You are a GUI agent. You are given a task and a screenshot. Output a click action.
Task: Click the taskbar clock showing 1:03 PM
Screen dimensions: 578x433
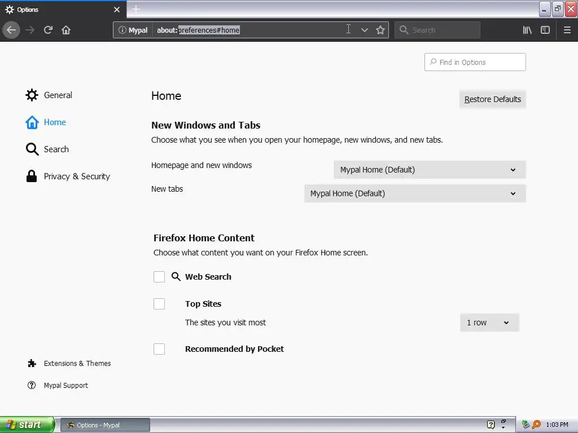[x=557, y=425]
